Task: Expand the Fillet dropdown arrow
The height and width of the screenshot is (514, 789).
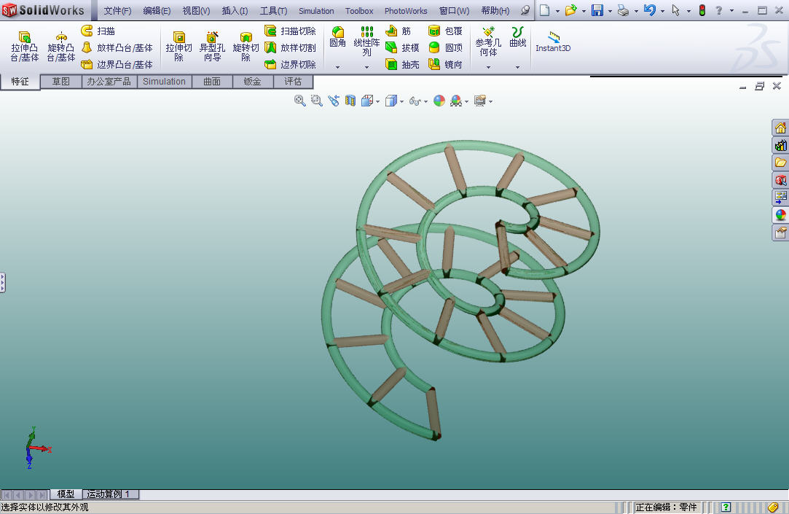Action: pyautogui.click(x=337, y=67)
